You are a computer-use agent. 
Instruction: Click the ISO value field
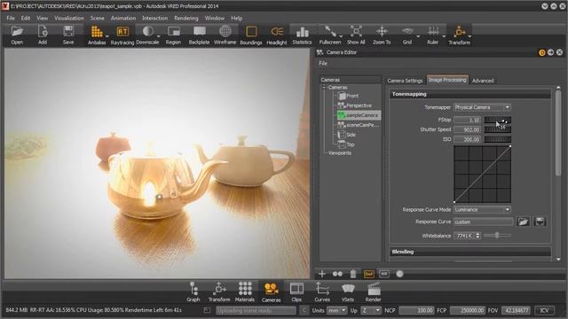click(x=467, y=139)
